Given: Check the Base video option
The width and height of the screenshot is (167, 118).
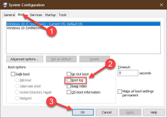Looking at the screenshot, I should click(69, 86).
